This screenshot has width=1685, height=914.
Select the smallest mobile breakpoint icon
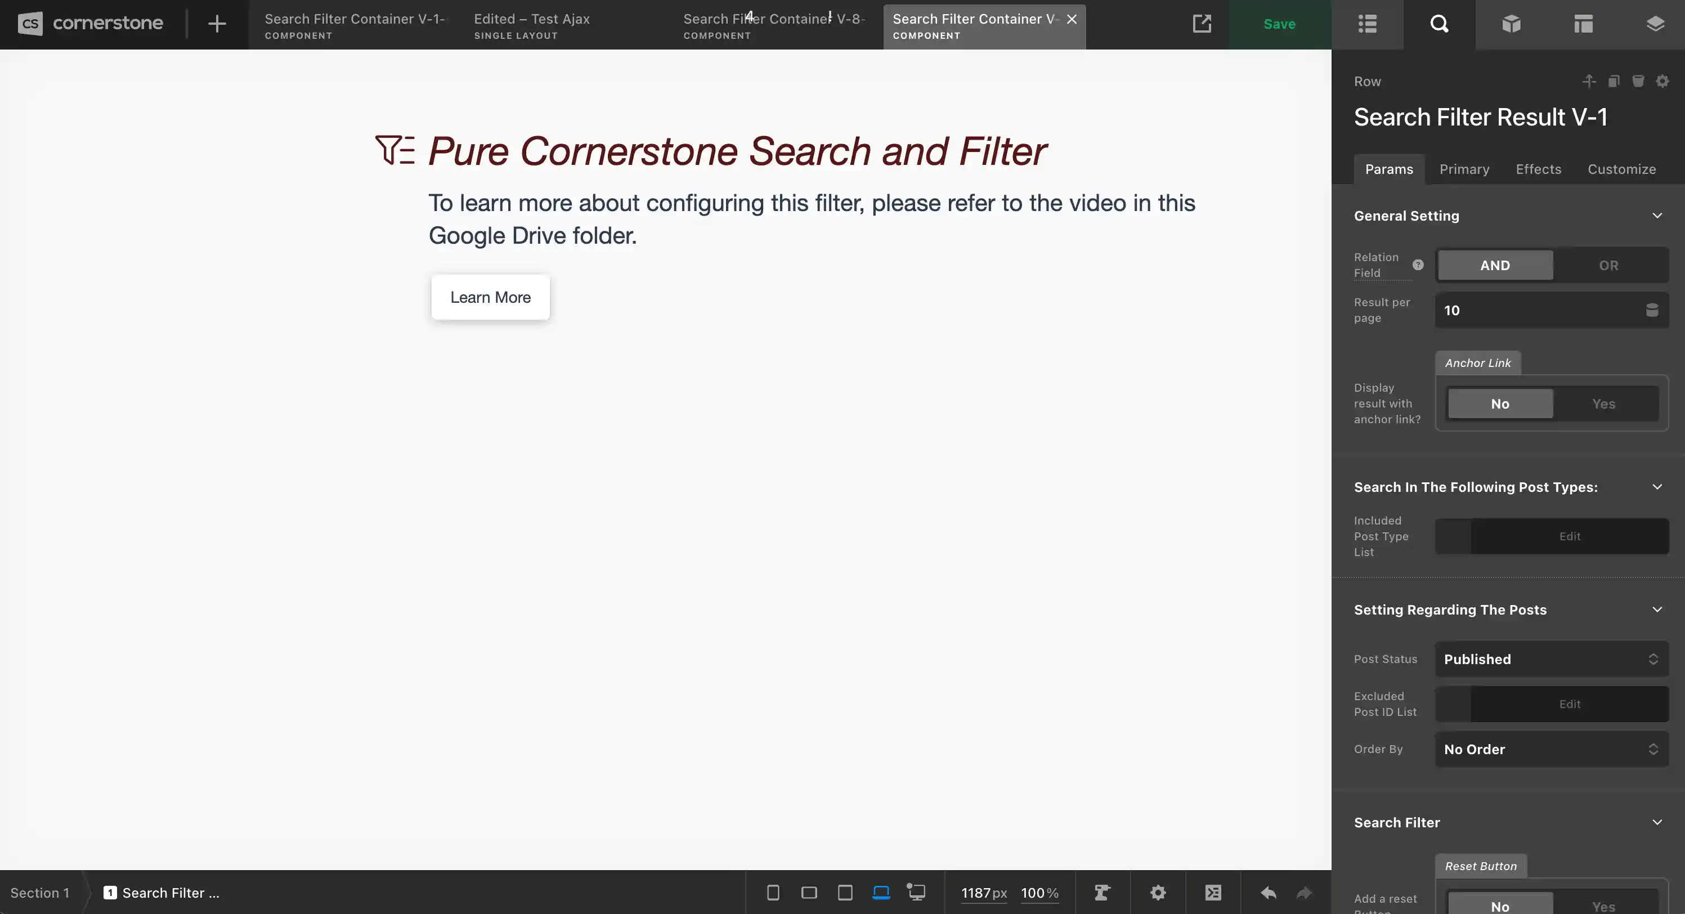click(773, 893)
